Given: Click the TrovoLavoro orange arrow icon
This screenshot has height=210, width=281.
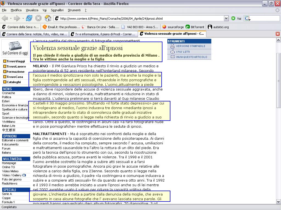Looking at the screenshot, I should point(5,66).
